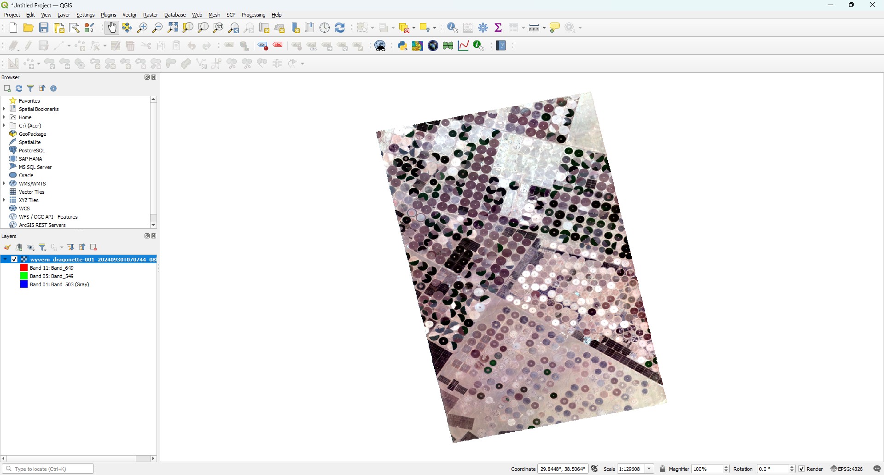Select the Pan Map hand tool
This screenshot has height=475, width=884.
112,28
